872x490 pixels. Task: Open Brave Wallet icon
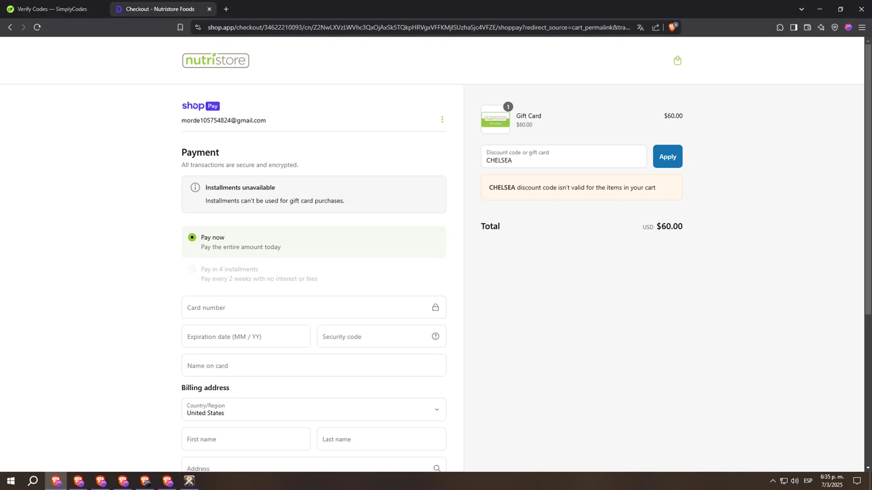pos(807,27)
